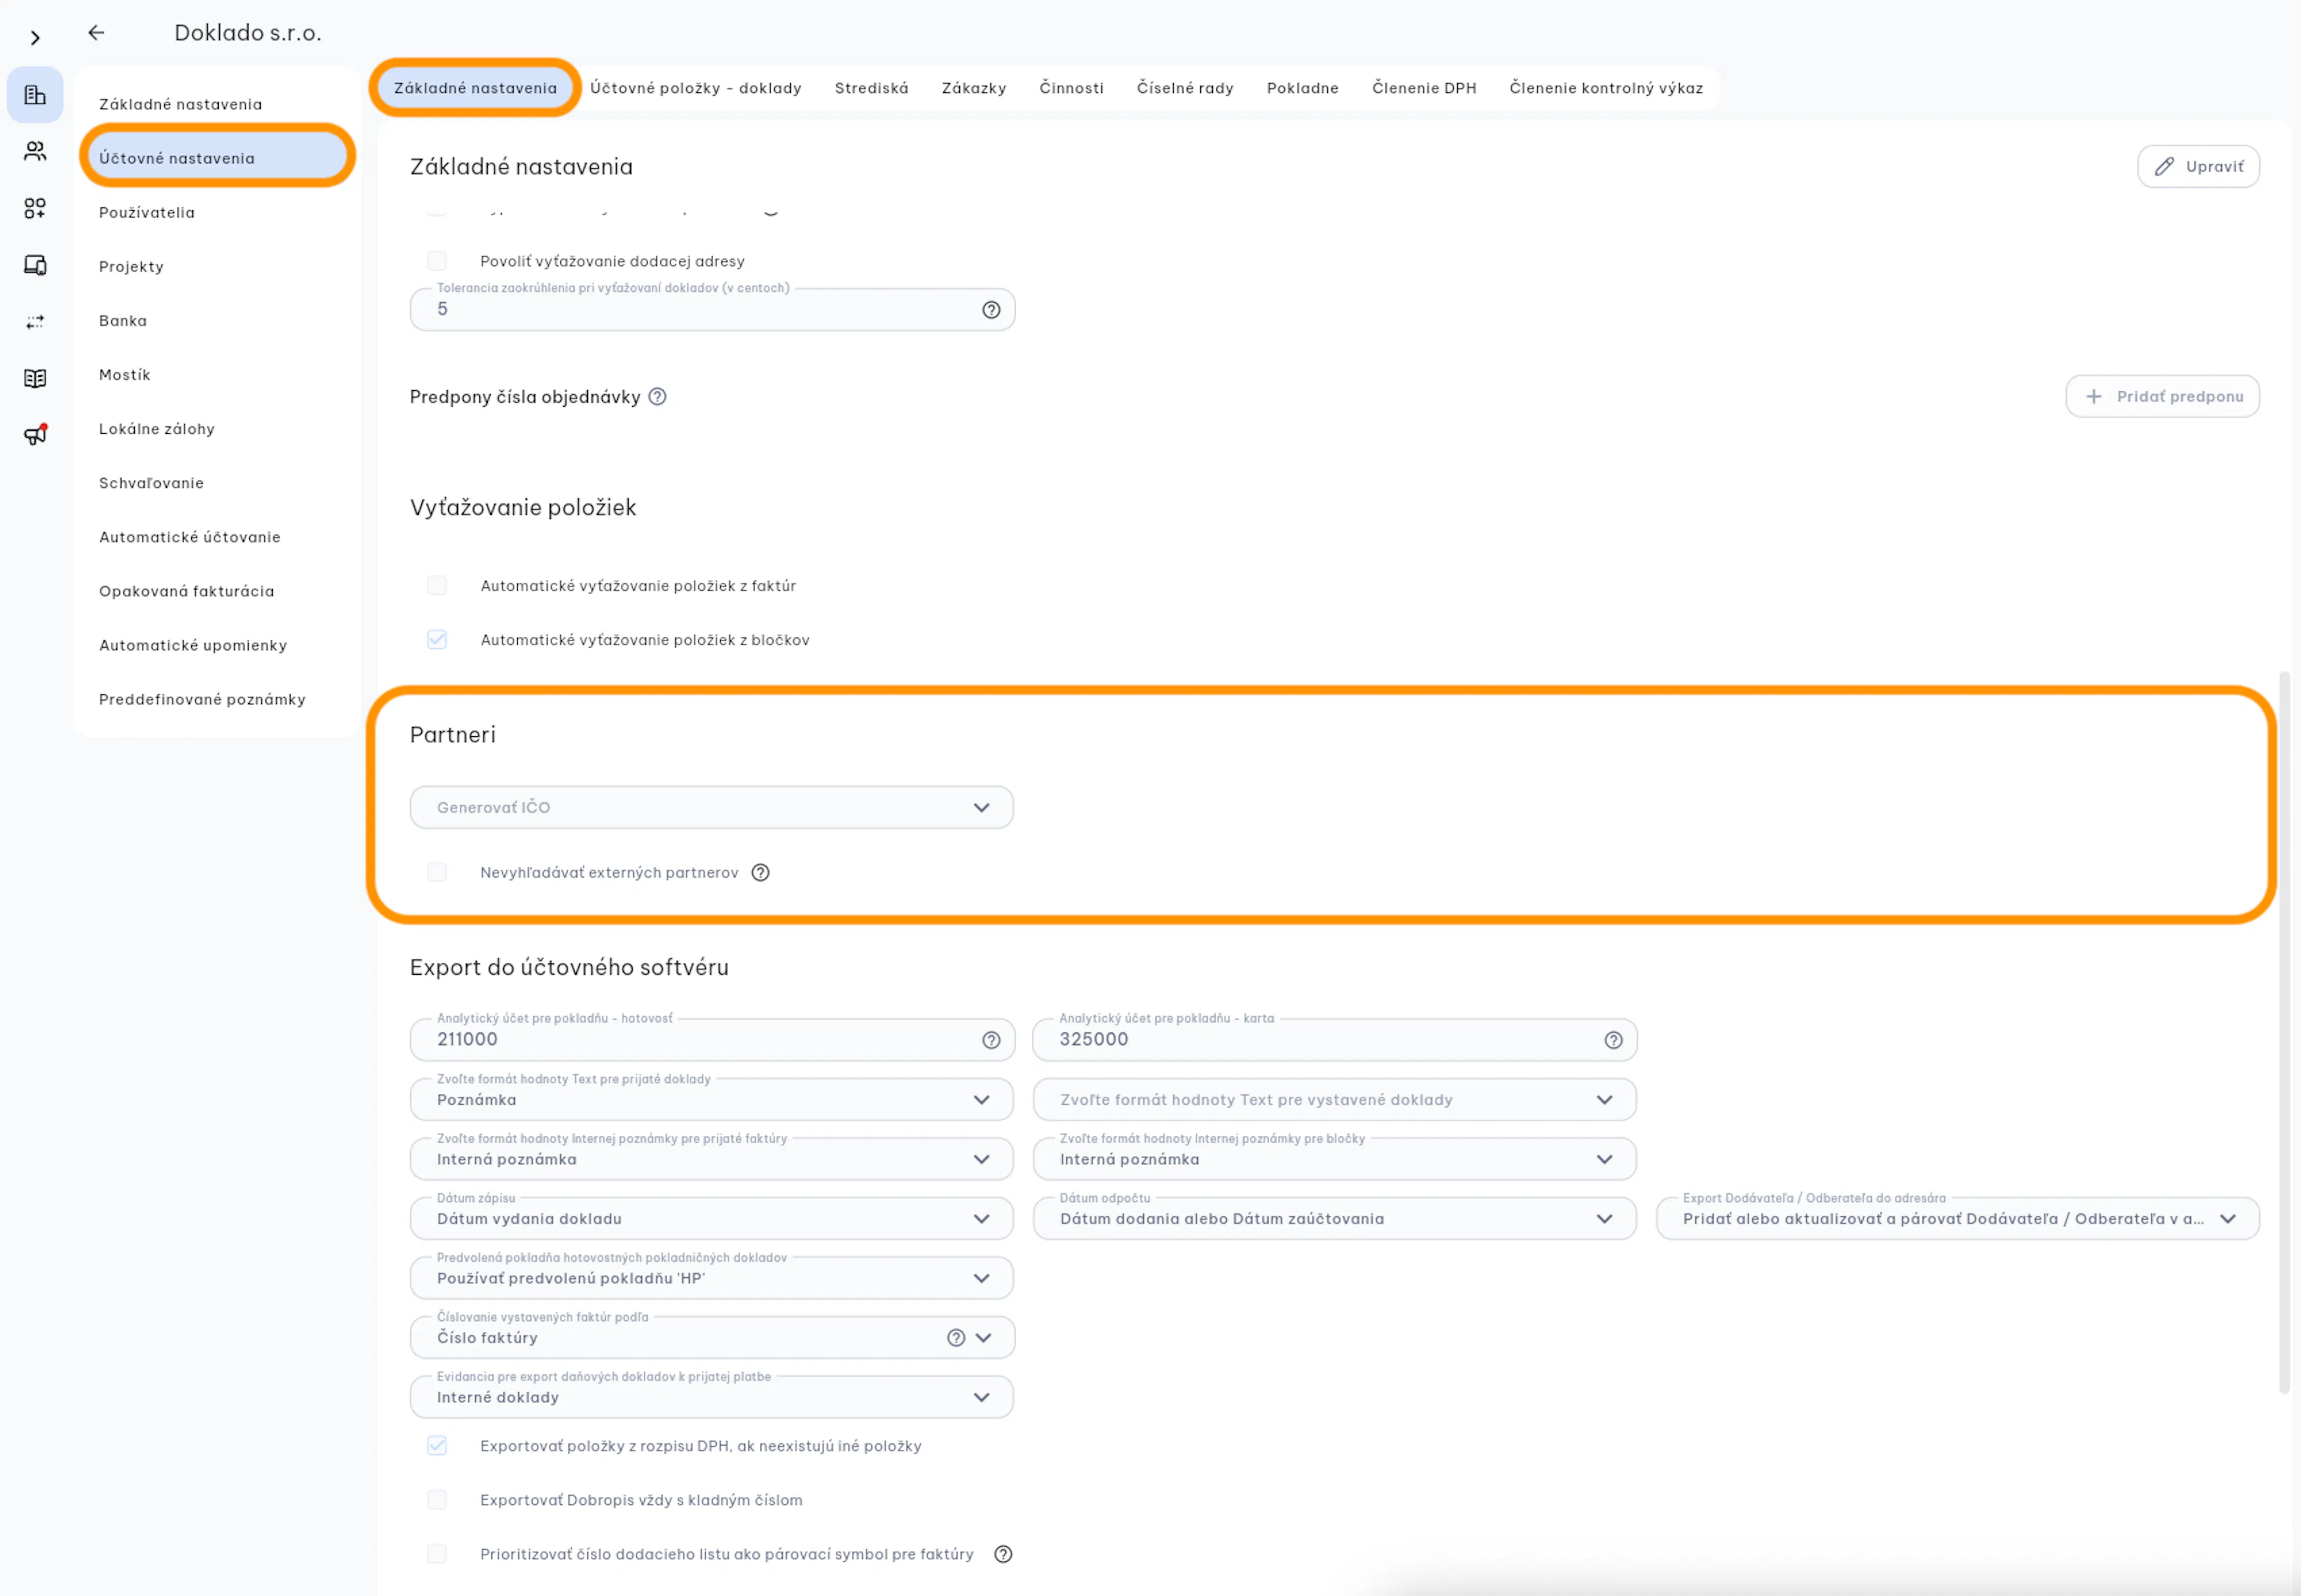Switch to Pokladne tab
Viewport: 2301px width, 1596px height.
click(x=1302, y=88)
